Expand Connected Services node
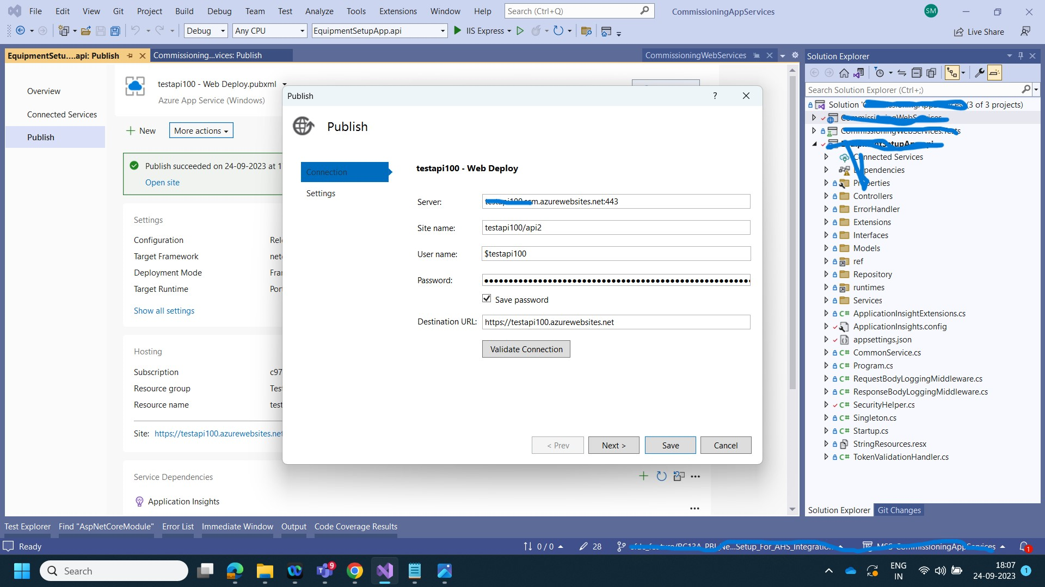Viewport: 1045px width, 587px height. (x=826, y=157)
